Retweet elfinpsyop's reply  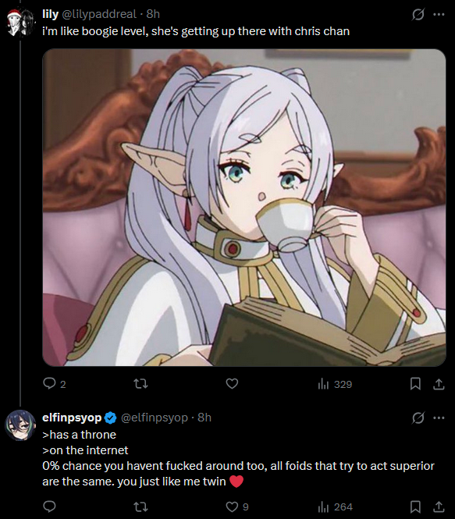[140, 507]
